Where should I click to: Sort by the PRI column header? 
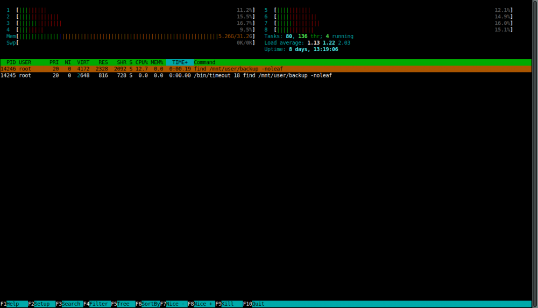[x=54, y=62]
